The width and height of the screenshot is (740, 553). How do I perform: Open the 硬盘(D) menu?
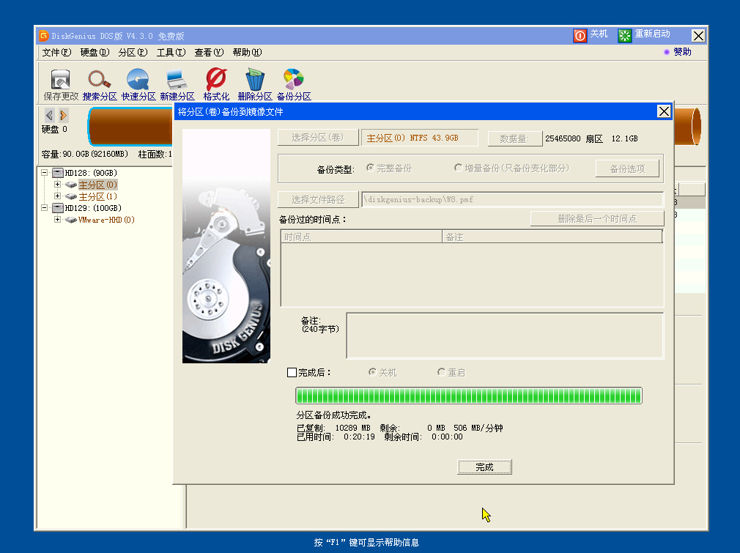click(95, 53)
